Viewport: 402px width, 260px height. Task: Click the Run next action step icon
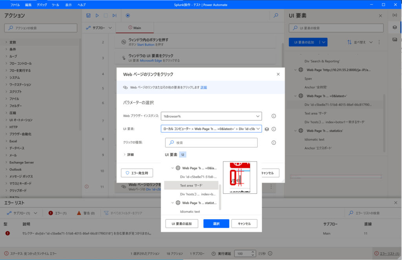click(x=114, y=16)
